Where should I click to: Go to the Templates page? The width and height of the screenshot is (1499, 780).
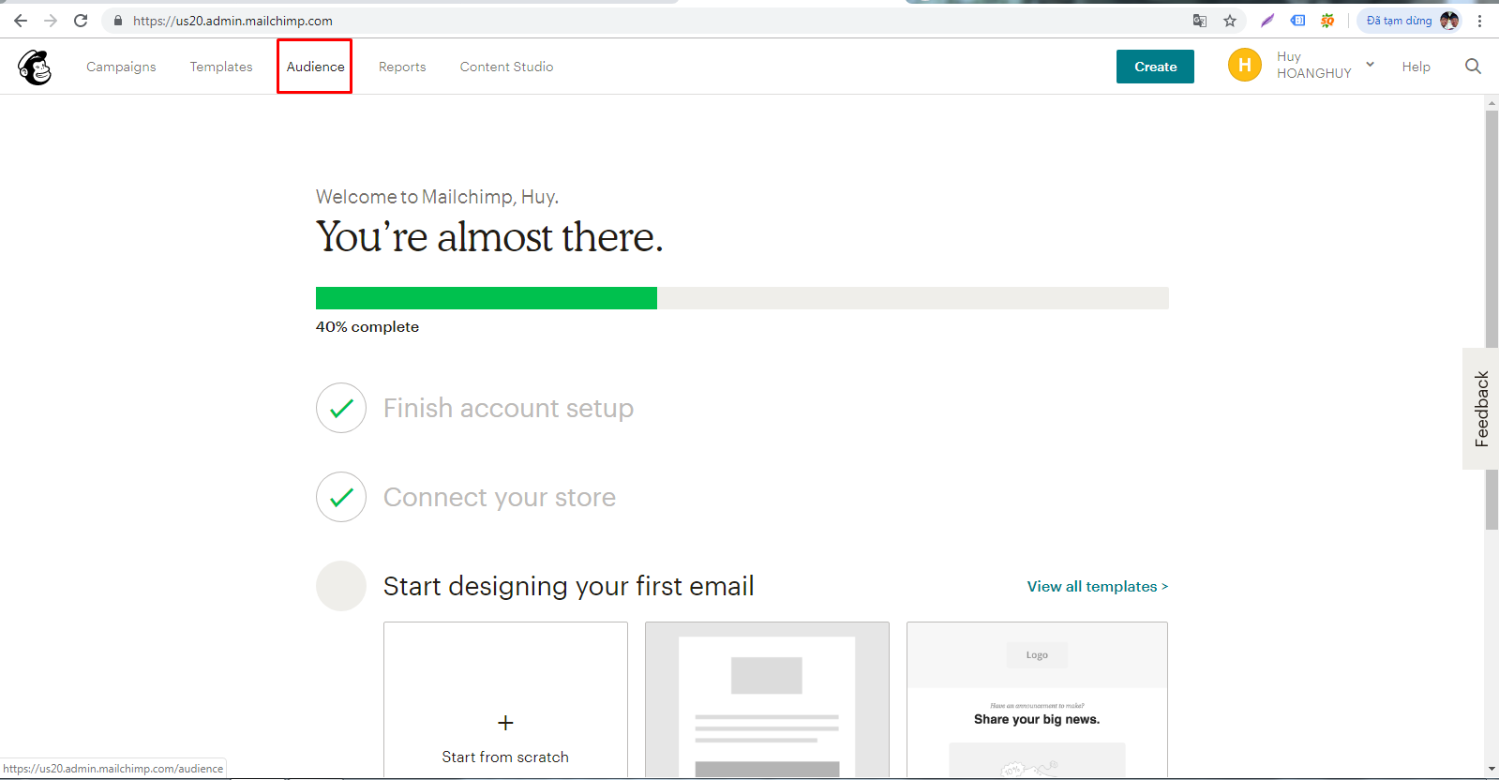(x=221, y=67)
